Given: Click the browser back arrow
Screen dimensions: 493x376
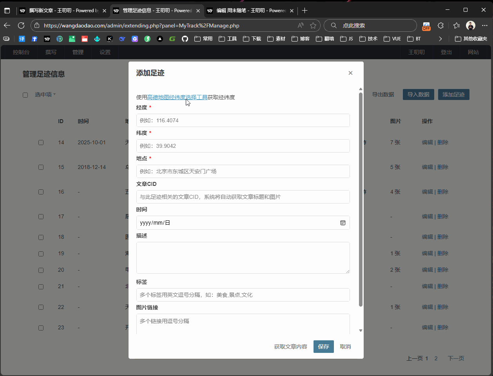Looking at the screenshot, I should tap(7, 25).
